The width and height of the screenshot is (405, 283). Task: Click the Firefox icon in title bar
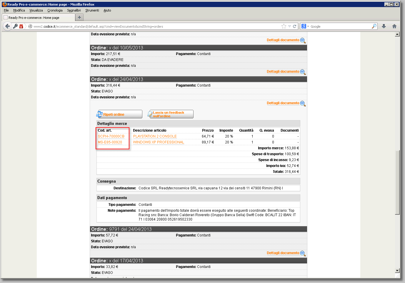point(4,4)
